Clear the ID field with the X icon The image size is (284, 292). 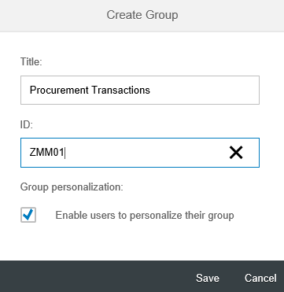coord(236,153)
